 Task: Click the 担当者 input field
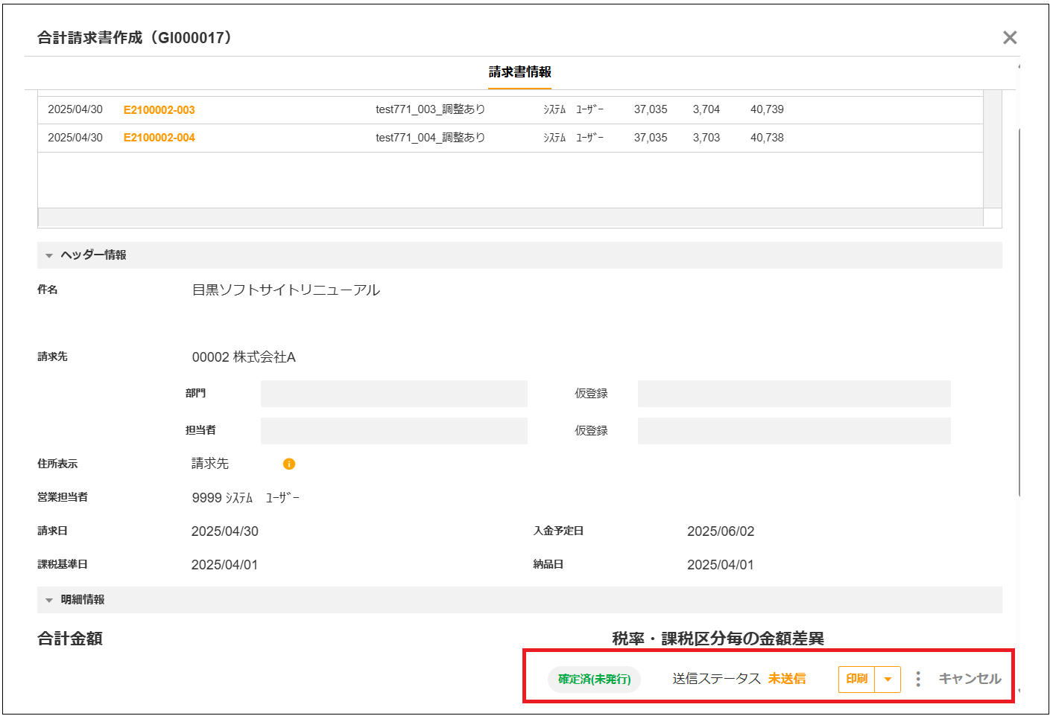click(x=394, y=431)
